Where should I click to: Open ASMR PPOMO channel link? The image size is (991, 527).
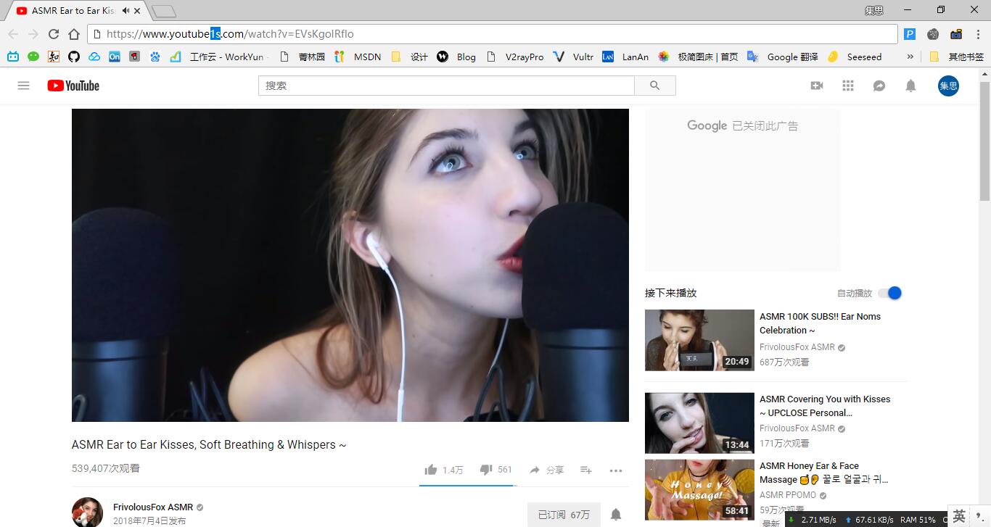(x=788, y=495)
